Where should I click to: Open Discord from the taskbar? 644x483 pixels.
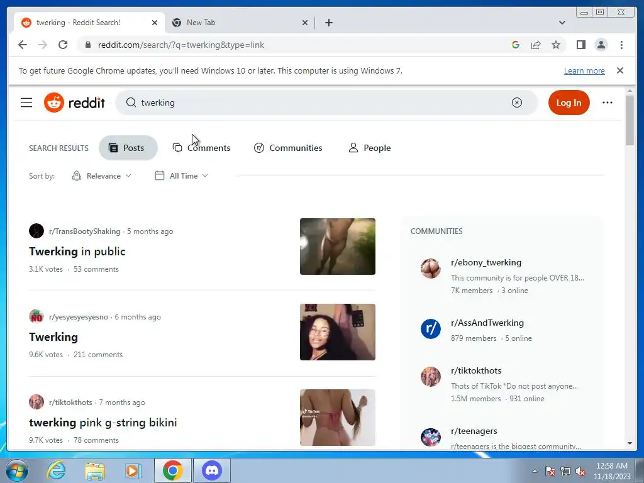(212, 470)
